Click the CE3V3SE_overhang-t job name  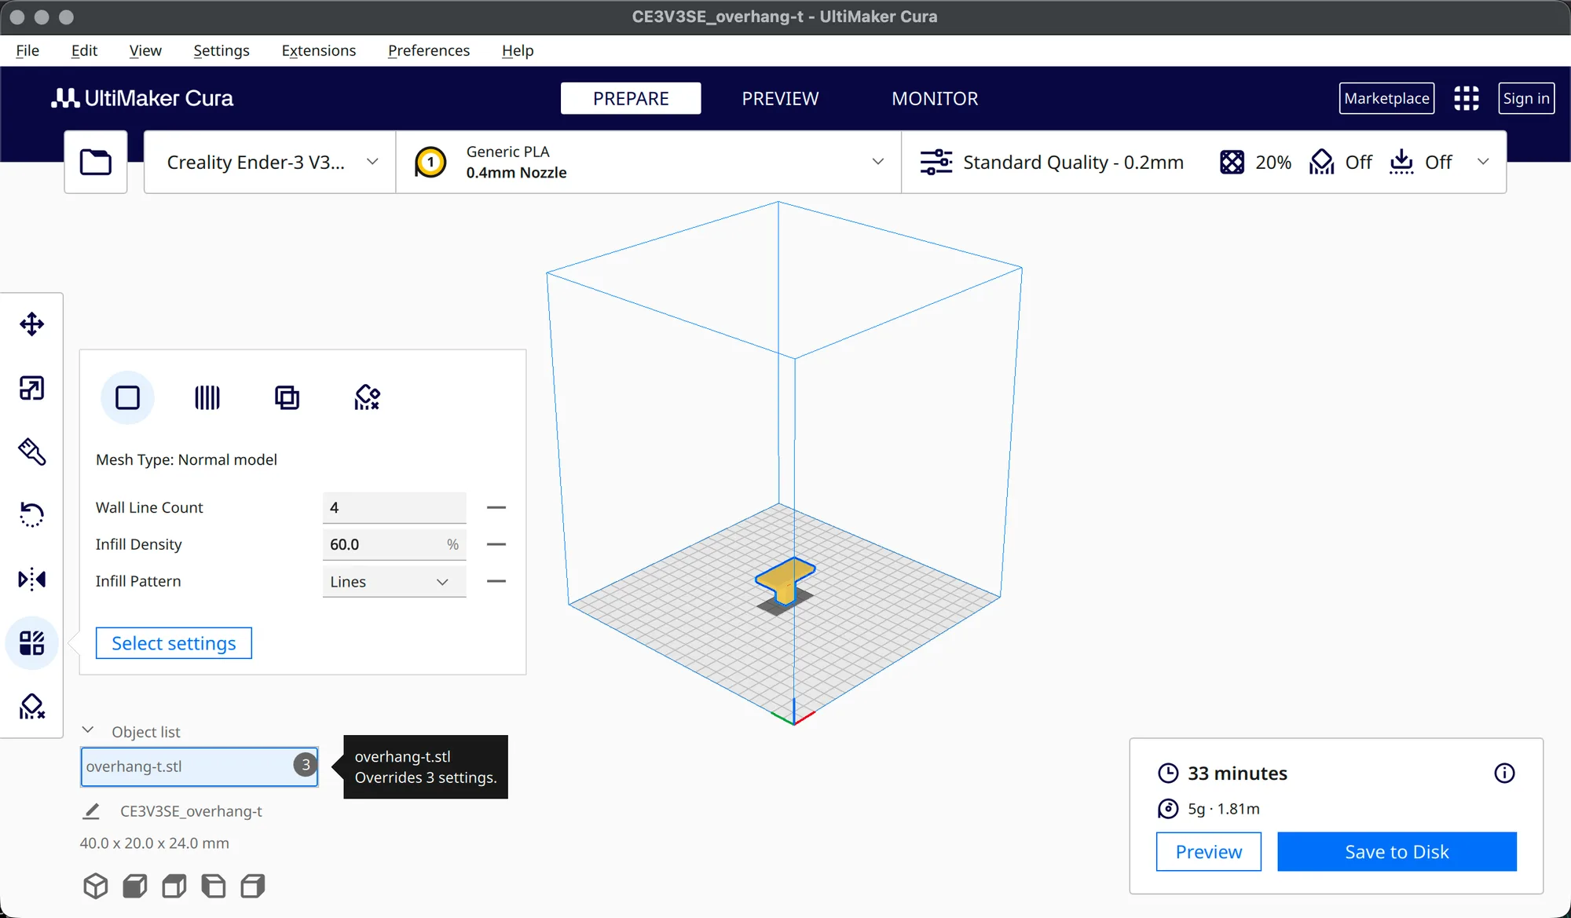(191, 811)
